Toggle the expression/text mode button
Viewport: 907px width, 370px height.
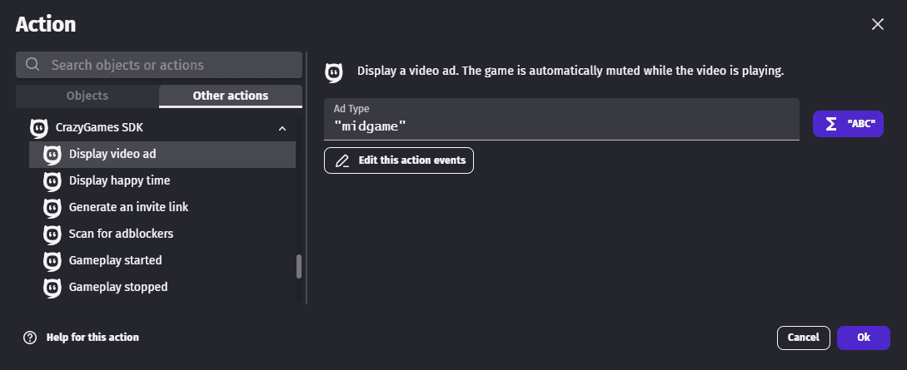coord(848,124)
